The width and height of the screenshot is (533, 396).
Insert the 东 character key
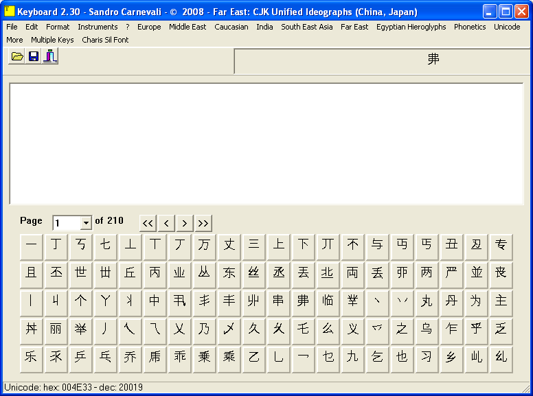(229, 275)
